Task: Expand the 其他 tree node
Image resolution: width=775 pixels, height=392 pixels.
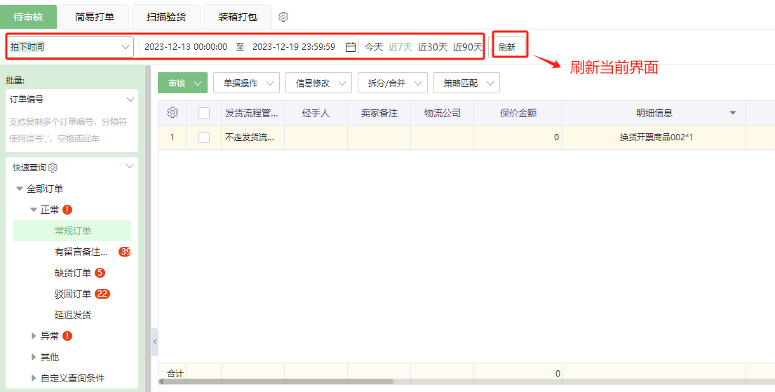Action: 34,357
